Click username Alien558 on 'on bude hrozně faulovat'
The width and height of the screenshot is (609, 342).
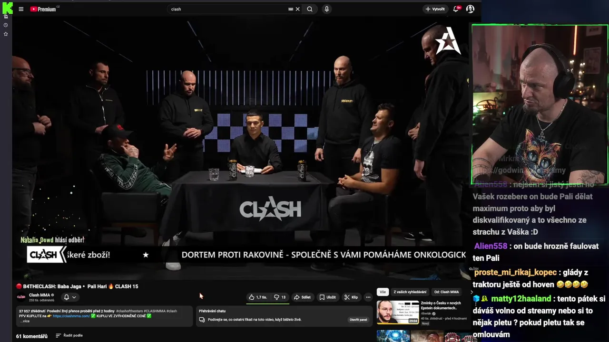pos(491,246)
